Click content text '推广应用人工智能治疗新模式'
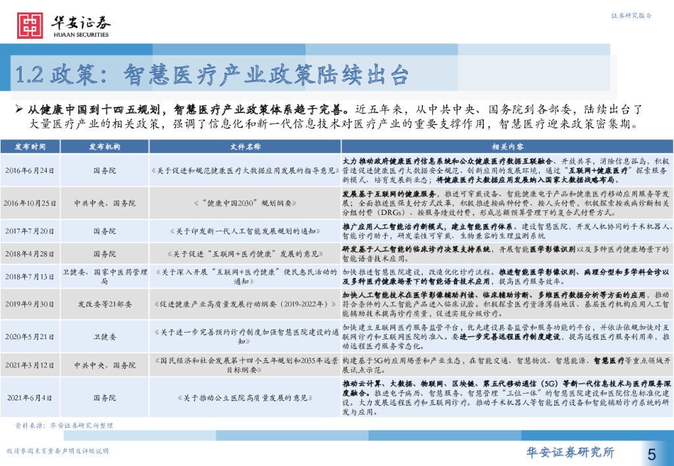Viewport: 674px width, 466px height. click(393, 227)
